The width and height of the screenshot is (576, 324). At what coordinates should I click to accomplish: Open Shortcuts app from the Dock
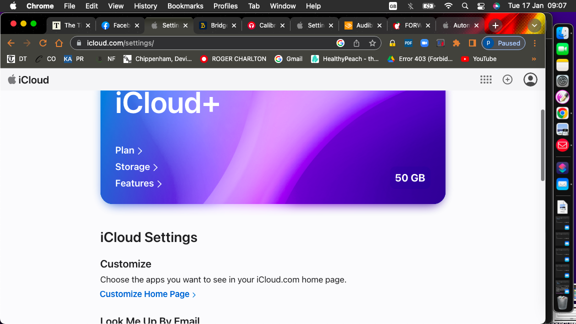(x=562, y=168)
